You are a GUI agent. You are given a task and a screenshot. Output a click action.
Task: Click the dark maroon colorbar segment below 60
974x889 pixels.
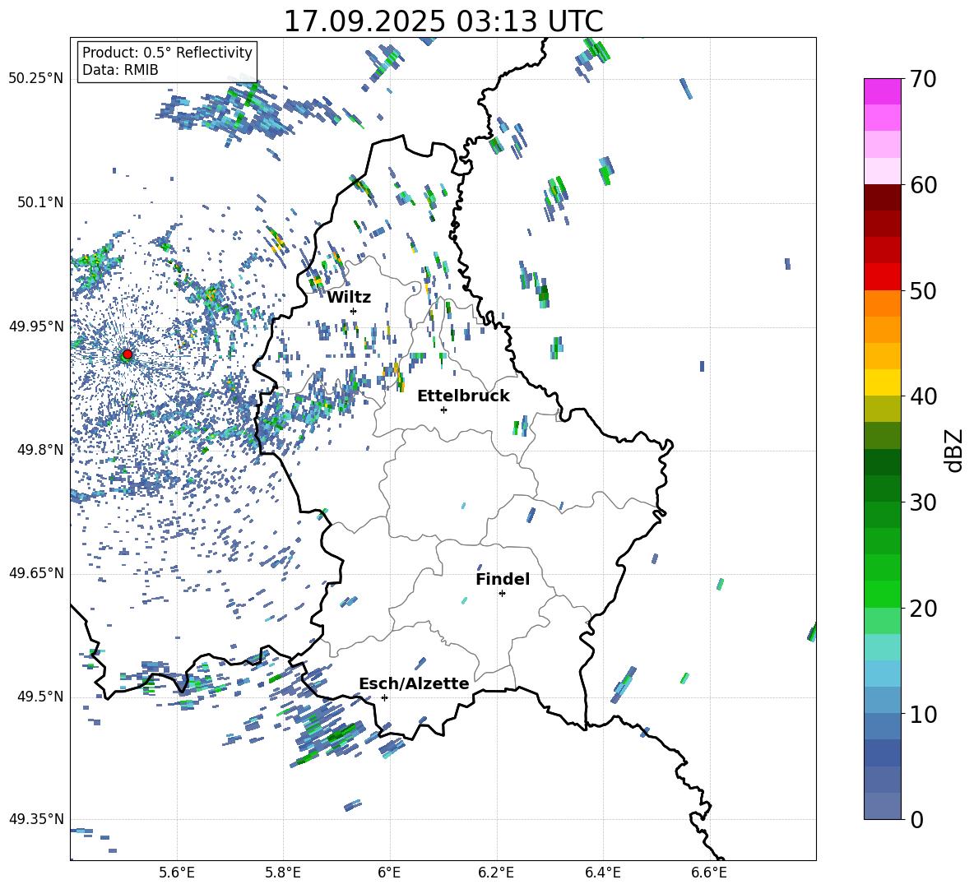(883, 197)
